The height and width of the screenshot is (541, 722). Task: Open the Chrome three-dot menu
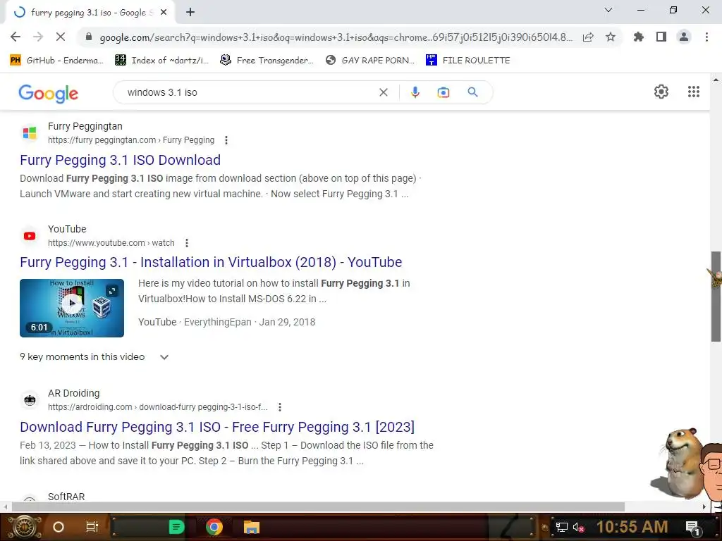coord(706,37)
